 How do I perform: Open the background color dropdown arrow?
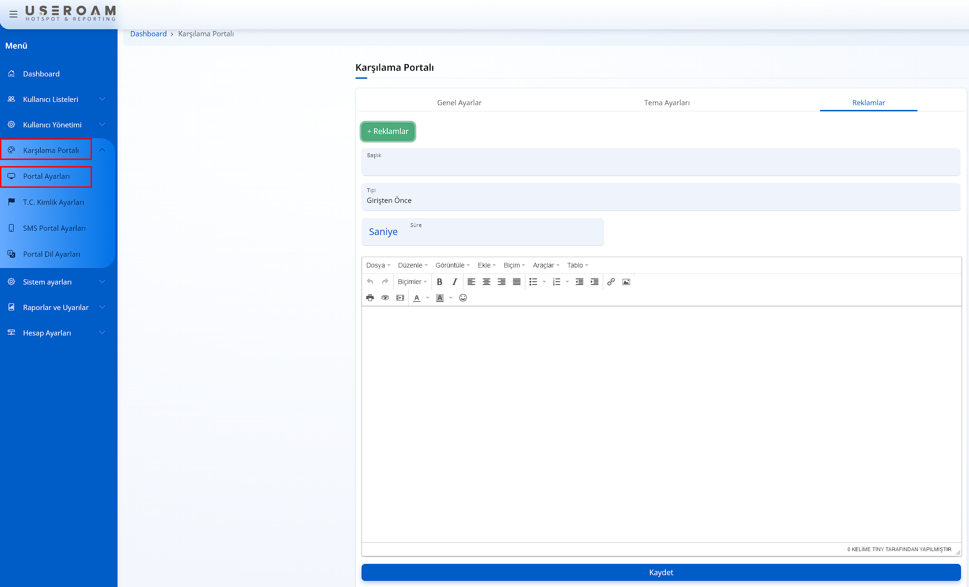(x=451, y=298)
